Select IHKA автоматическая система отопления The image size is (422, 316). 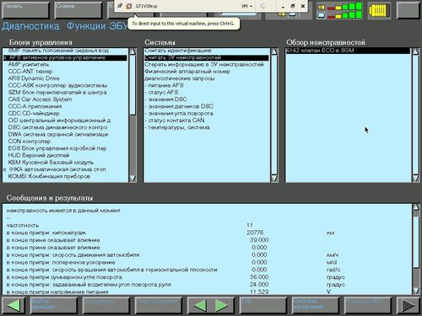(65, 169)
